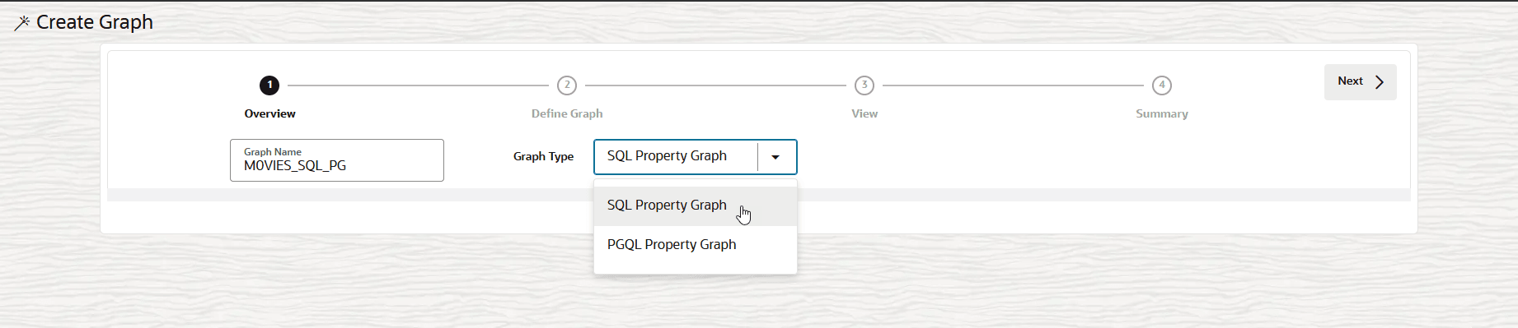Click the Create Graph wand icon
Screen dimensions: 1518x328
[x=22, y=24]
